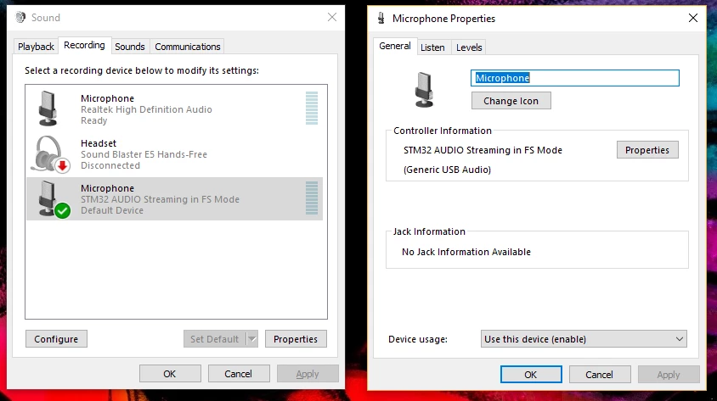This screenshot has width=717, height=401.
Task: Click OK in Microphone Properties
Action: 530,375
